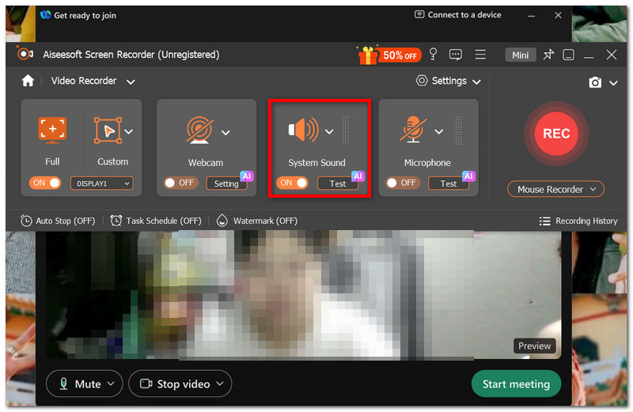The width and height of the screenshot is (633, 412).
Task: Open the Mouse Recorder dropdown
Action: (555, 189)
